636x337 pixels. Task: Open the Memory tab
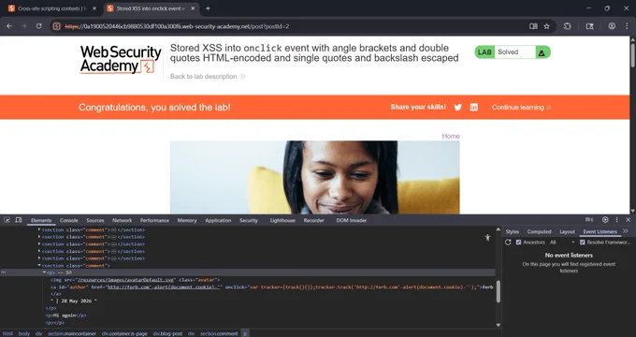coord(187,220)
